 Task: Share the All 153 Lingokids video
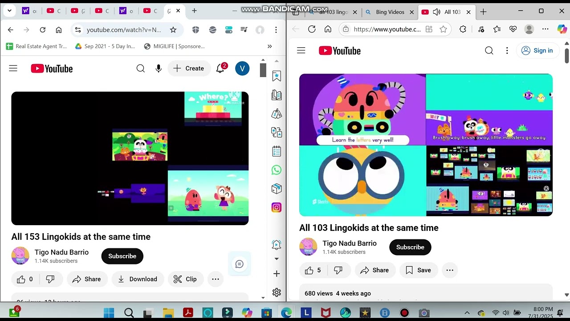tap(87, 279)
